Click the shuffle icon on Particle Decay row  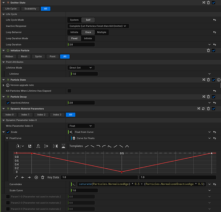tap(204, 97)
